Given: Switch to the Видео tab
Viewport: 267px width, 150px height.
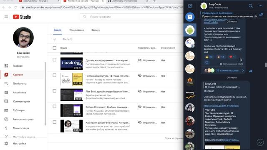Looking at the screenshot, I should coord(58,30).
